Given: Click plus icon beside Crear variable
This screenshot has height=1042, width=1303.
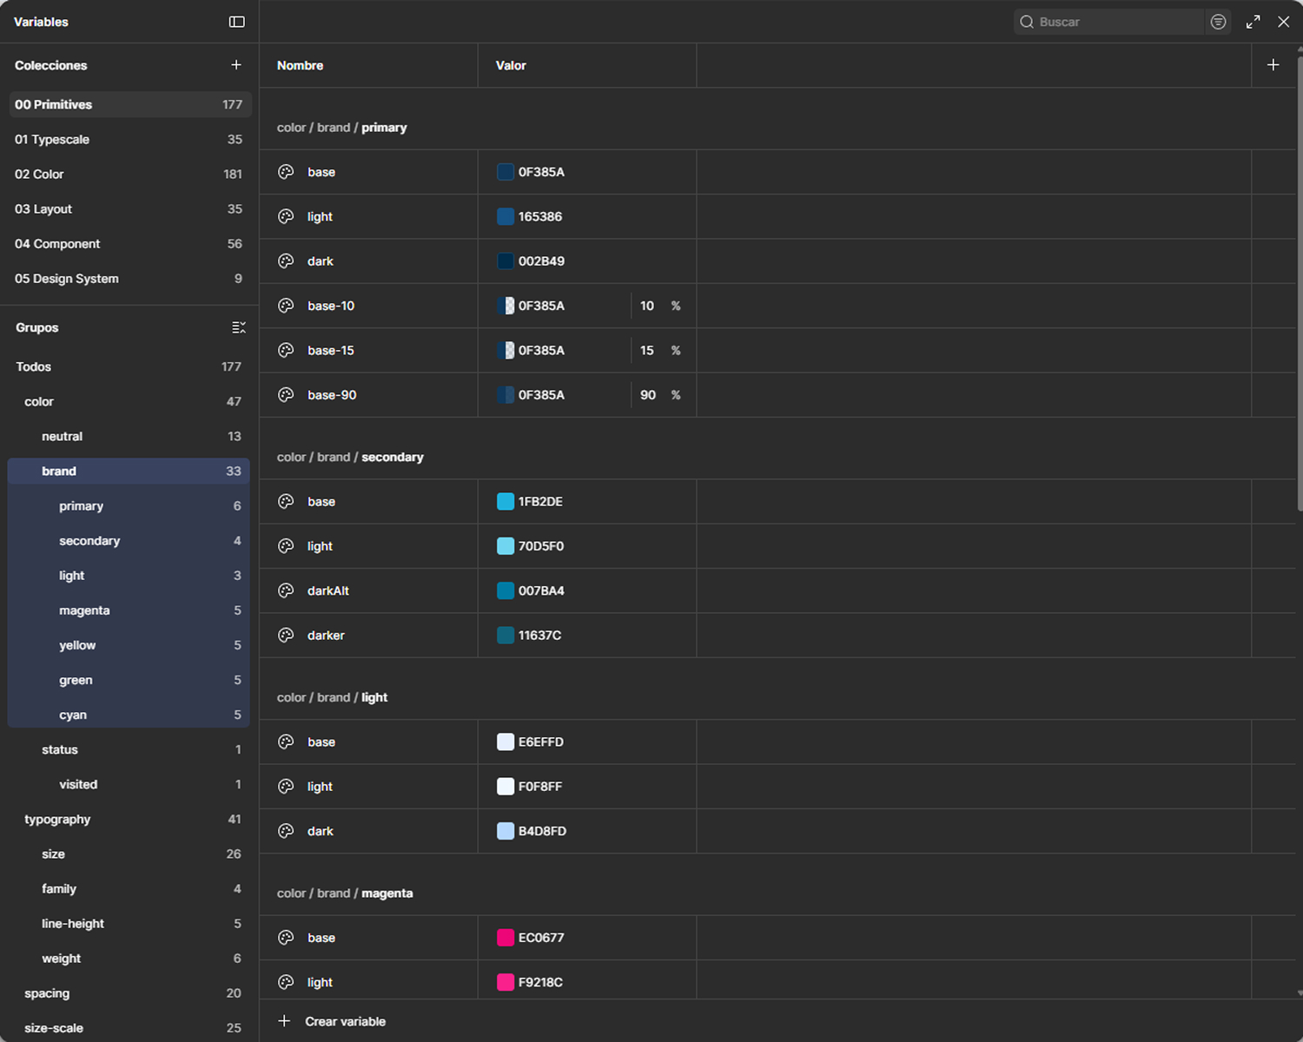Looking at the screenshot, I should pyautogui.click(x=284, y=1021).
